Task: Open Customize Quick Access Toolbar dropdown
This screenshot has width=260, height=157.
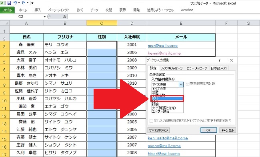Action: click(32, 3)
